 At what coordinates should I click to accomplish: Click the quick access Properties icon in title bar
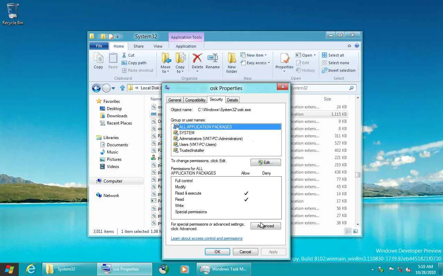pos(111,36)
